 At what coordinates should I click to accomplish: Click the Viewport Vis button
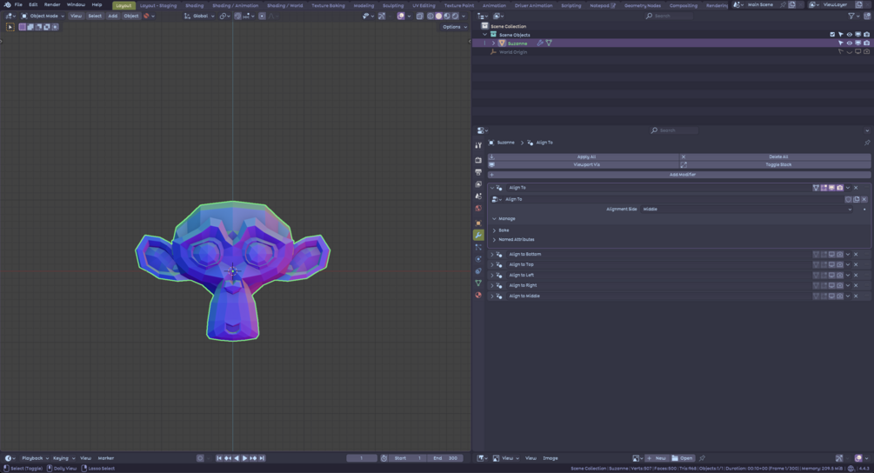[583, 165]
